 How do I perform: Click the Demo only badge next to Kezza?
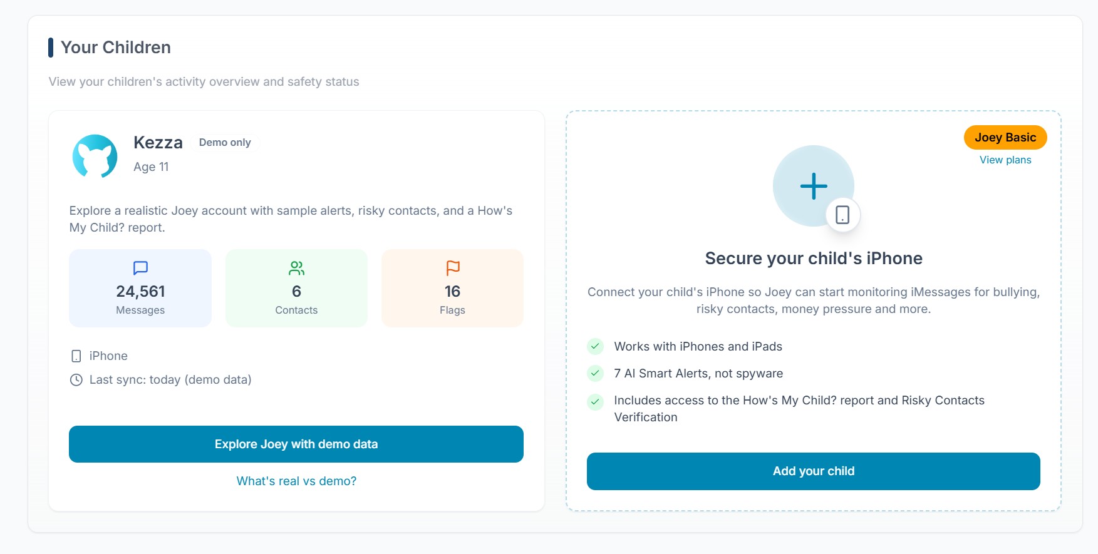(225, 142)
